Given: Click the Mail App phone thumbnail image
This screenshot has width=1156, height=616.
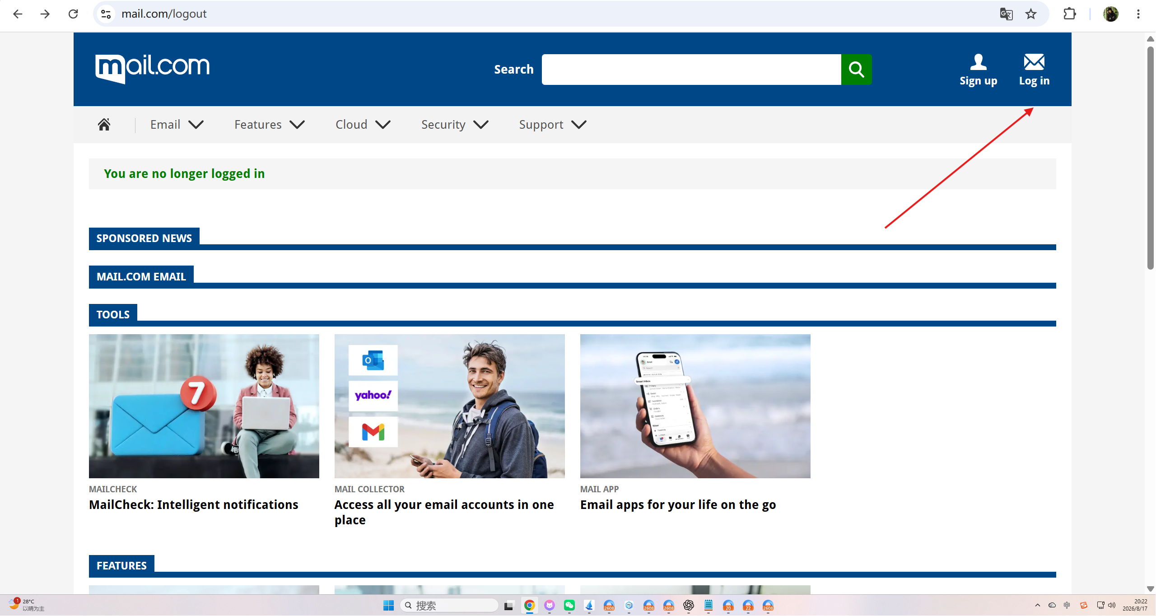Looking at the screenshot, I should point(695,406).
